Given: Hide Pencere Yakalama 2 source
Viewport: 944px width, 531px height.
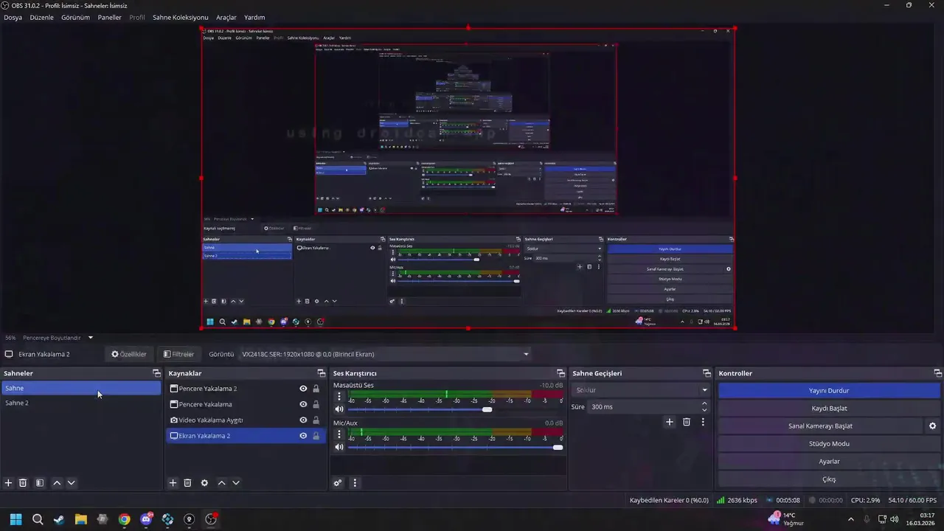Looking at the screenshot, I should (303, 389).
